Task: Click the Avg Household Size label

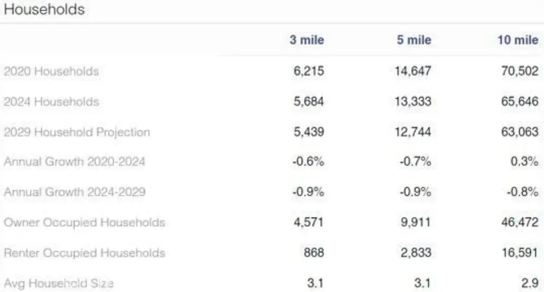Action: pyautogui.click(x=58, y=283)
